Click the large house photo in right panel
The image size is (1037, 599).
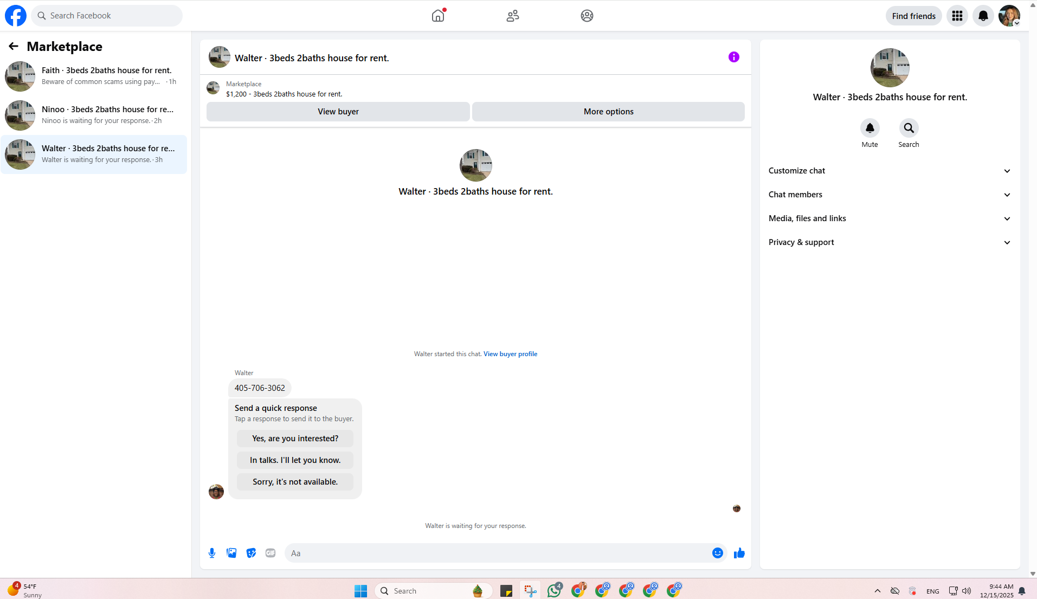890,68
